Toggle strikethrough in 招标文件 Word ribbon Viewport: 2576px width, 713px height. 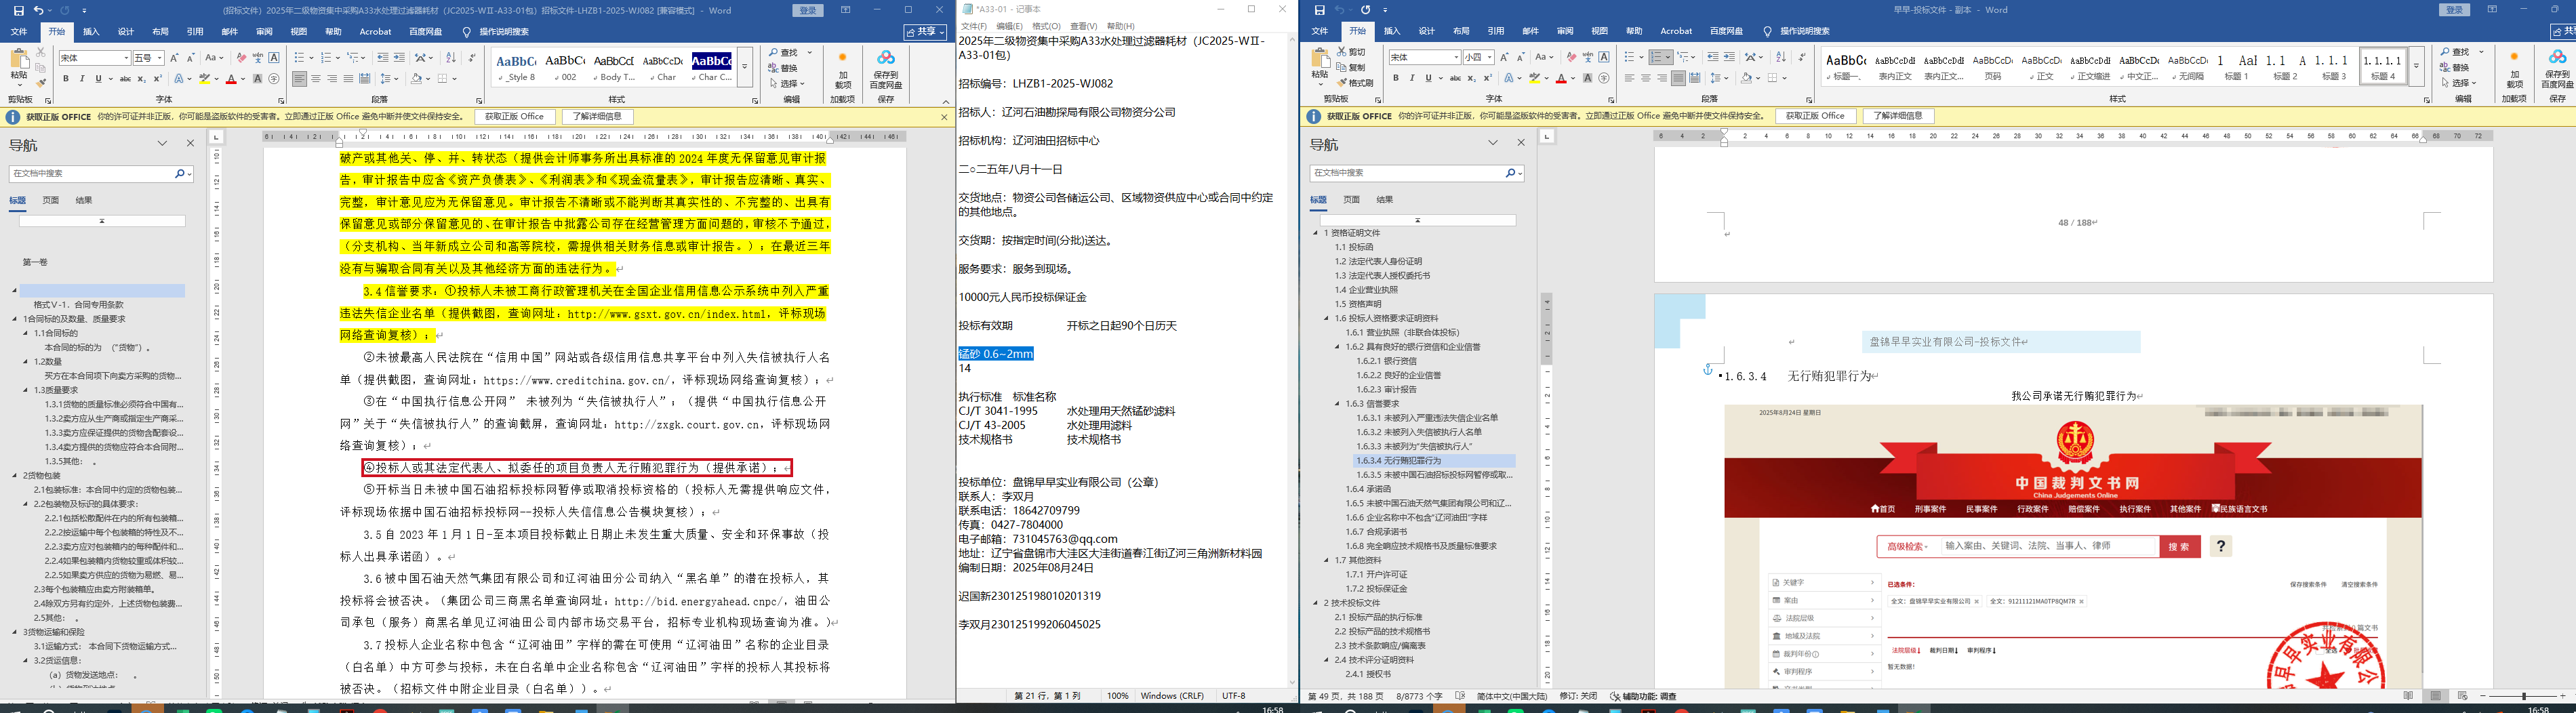[x=125, y=79]
